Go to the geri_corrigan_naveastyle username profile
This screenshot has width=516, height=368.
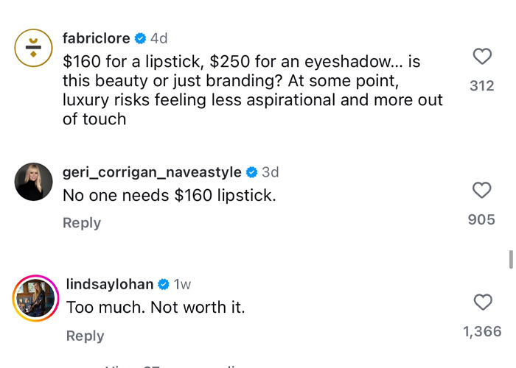152,172
